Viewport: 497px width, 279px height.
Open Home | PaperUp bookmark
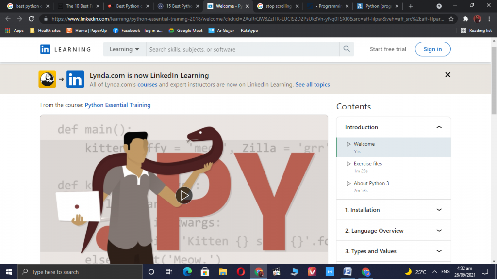(x=87, y=31)
